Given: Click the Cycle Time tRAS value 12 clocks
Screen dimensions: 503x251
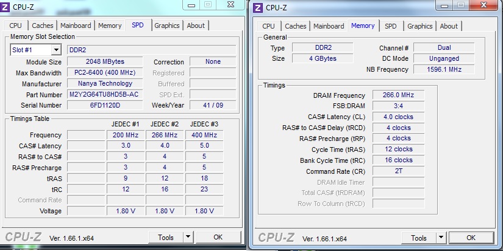Looking at the screenshot, I should 398,150.
